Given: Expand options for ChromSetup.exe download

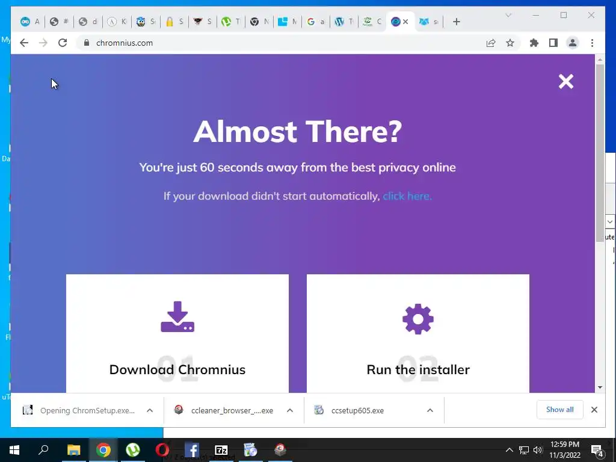Looking at the screenshot, I should tap(150, 410).
